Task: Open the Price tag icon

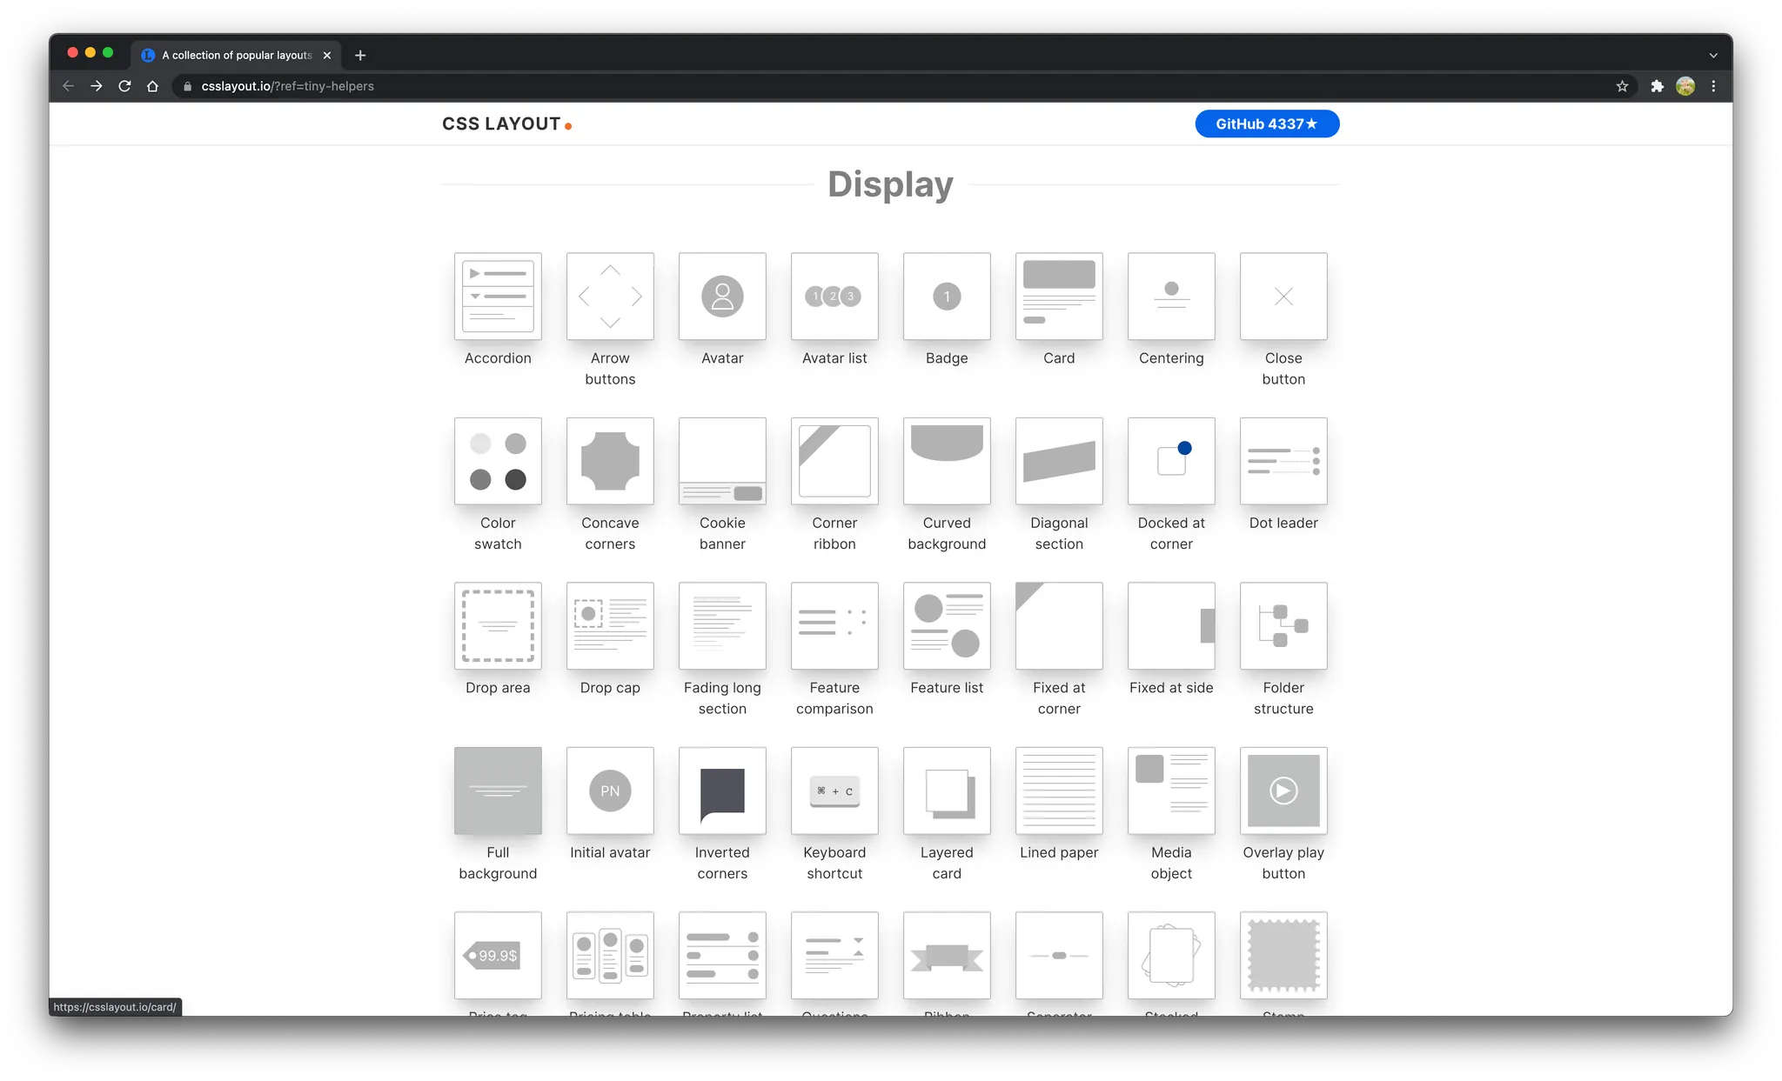Action: tap(498, 955)
